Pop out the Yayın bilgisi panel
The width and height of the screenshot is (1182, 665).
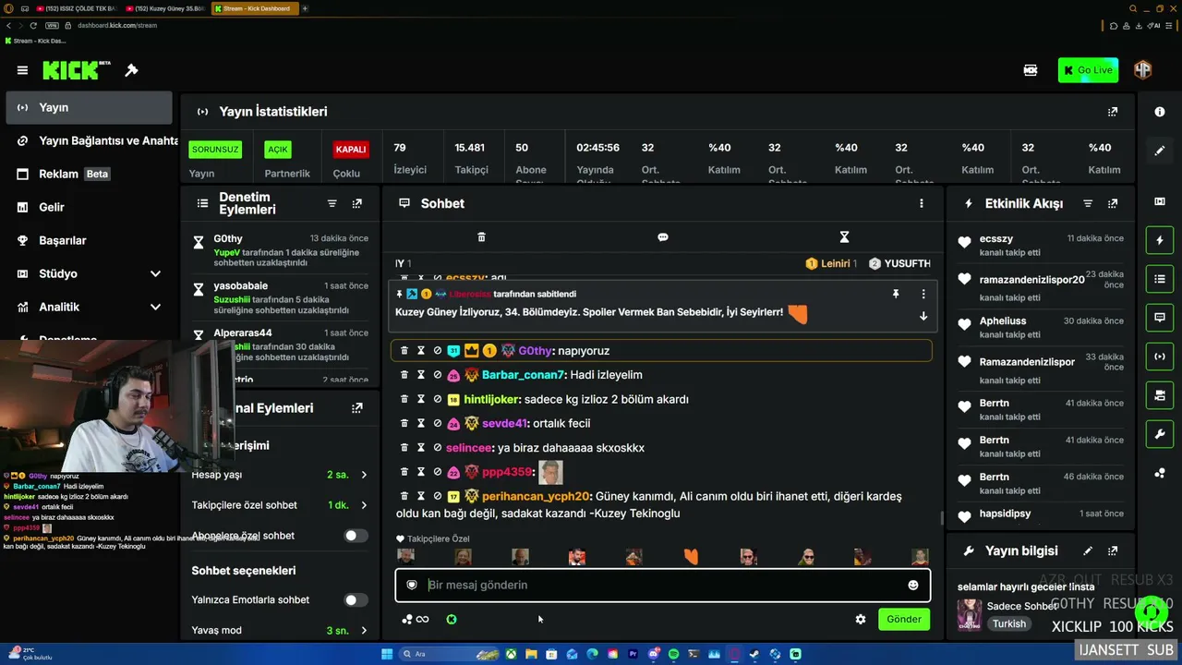point(1113,551)
